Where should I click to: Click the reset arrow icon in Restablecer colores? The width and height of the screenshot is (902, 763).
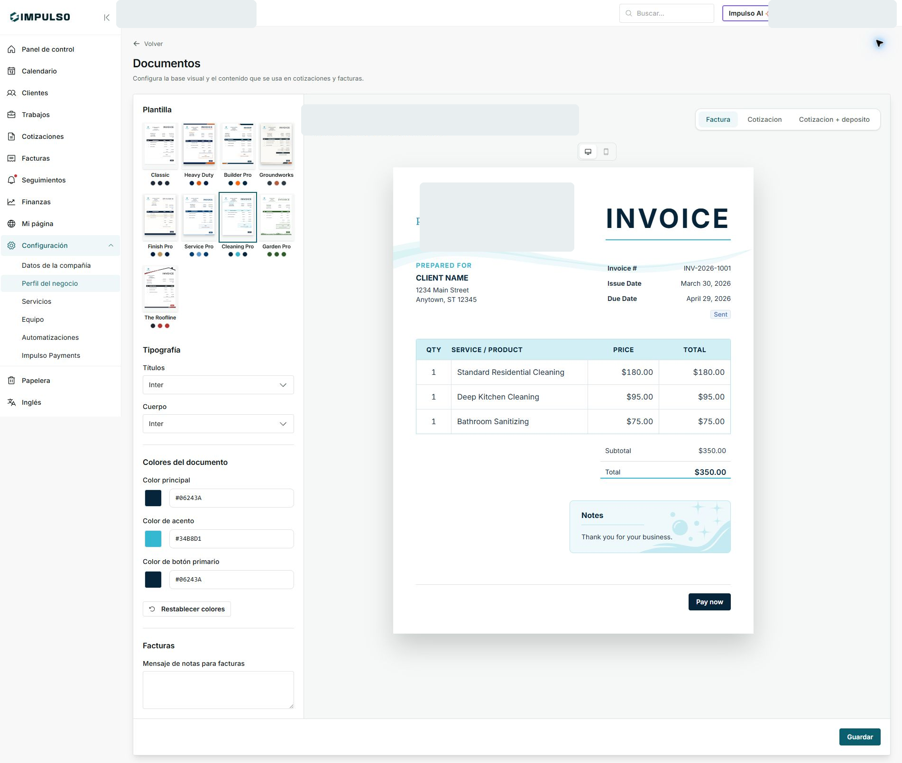pyautogui.click(x=152, y=609)
